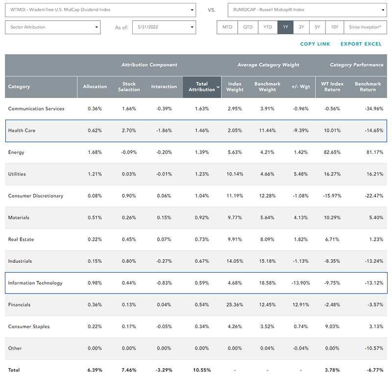Click Total attribution value 10.55%
392x381 pixels.
tap(202, 370)
